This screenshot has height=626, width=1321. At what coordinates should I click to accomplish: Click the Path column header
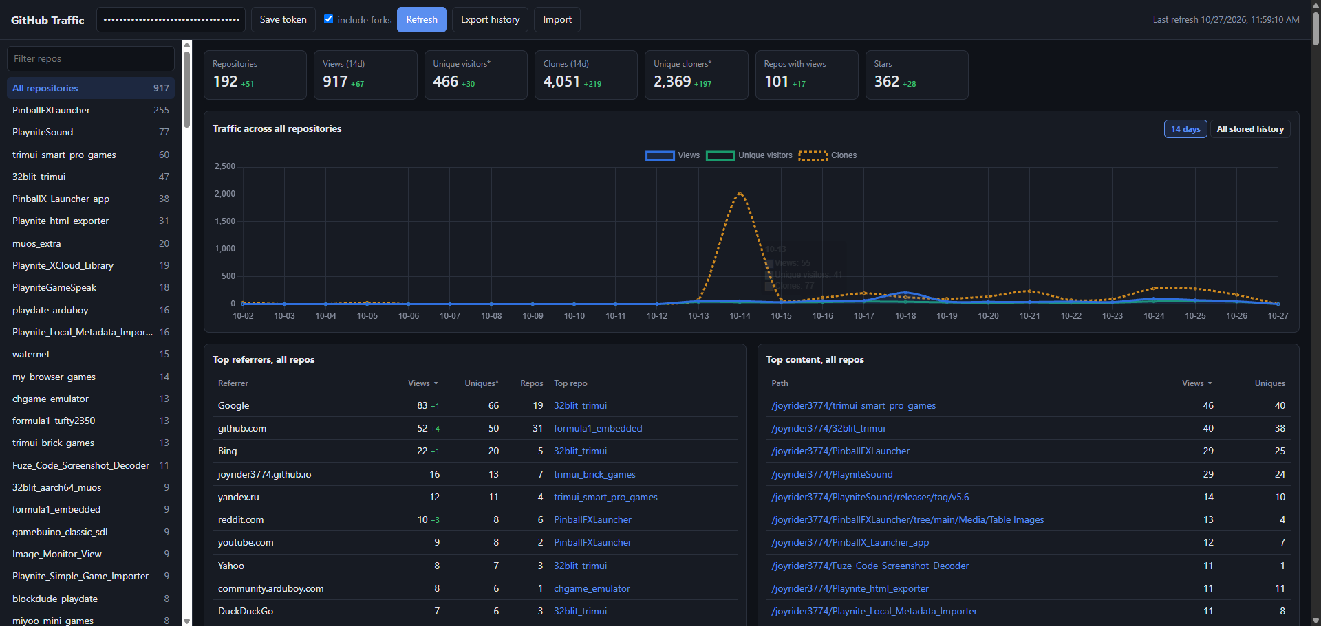pyautogui.click(x=780, y=383)
